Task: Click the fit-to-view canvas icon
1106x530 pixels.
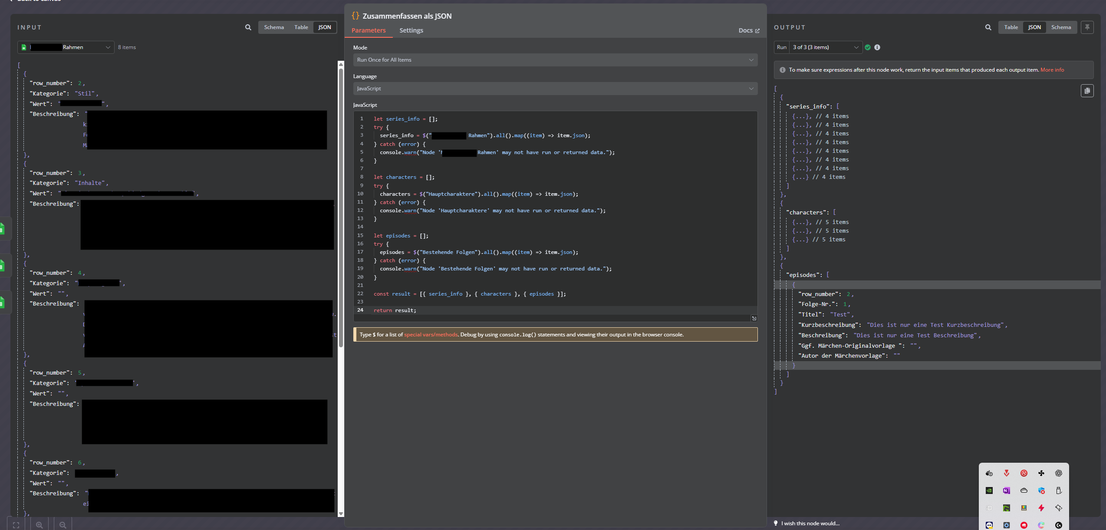Action: [16, 525]
